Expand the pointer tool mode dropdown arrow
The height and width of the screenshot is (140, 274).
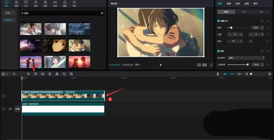click(7, 74)
